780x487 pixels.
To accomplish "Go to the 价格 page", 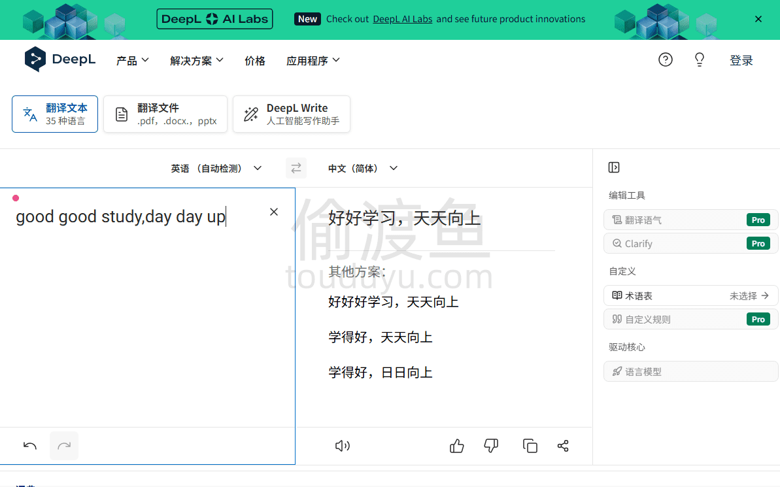I will click(255, 60).
